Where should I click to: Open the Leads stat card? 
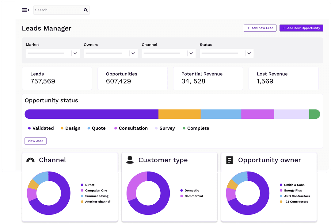pos(57,79)
